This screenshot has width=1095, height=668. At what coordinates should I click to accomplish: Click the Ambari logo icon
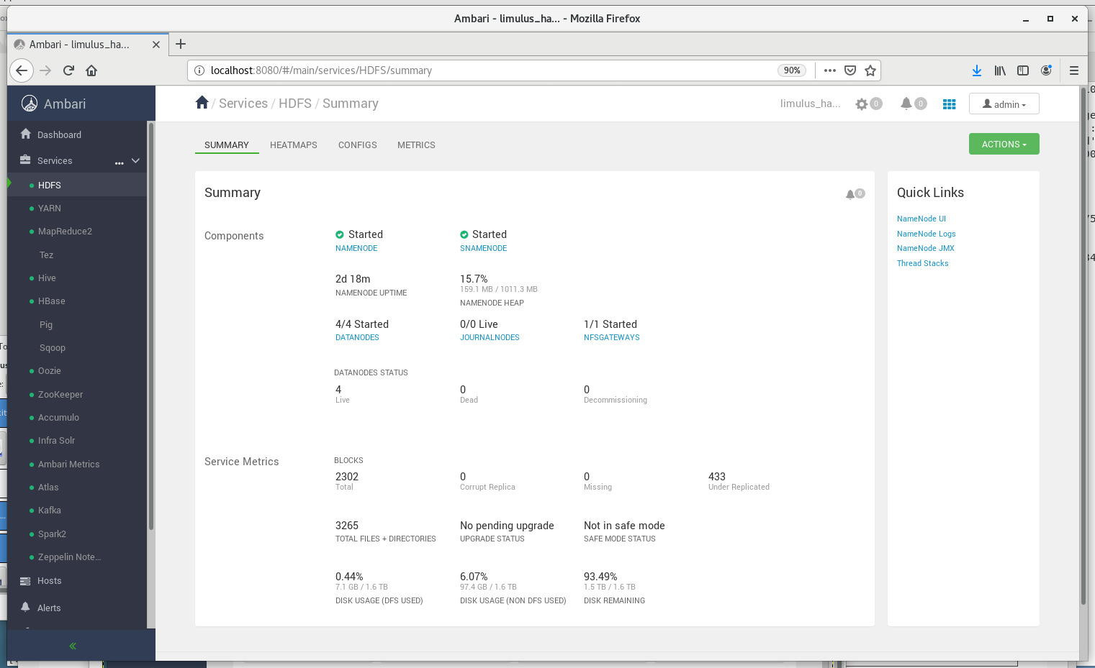click(x=30, y=104)
